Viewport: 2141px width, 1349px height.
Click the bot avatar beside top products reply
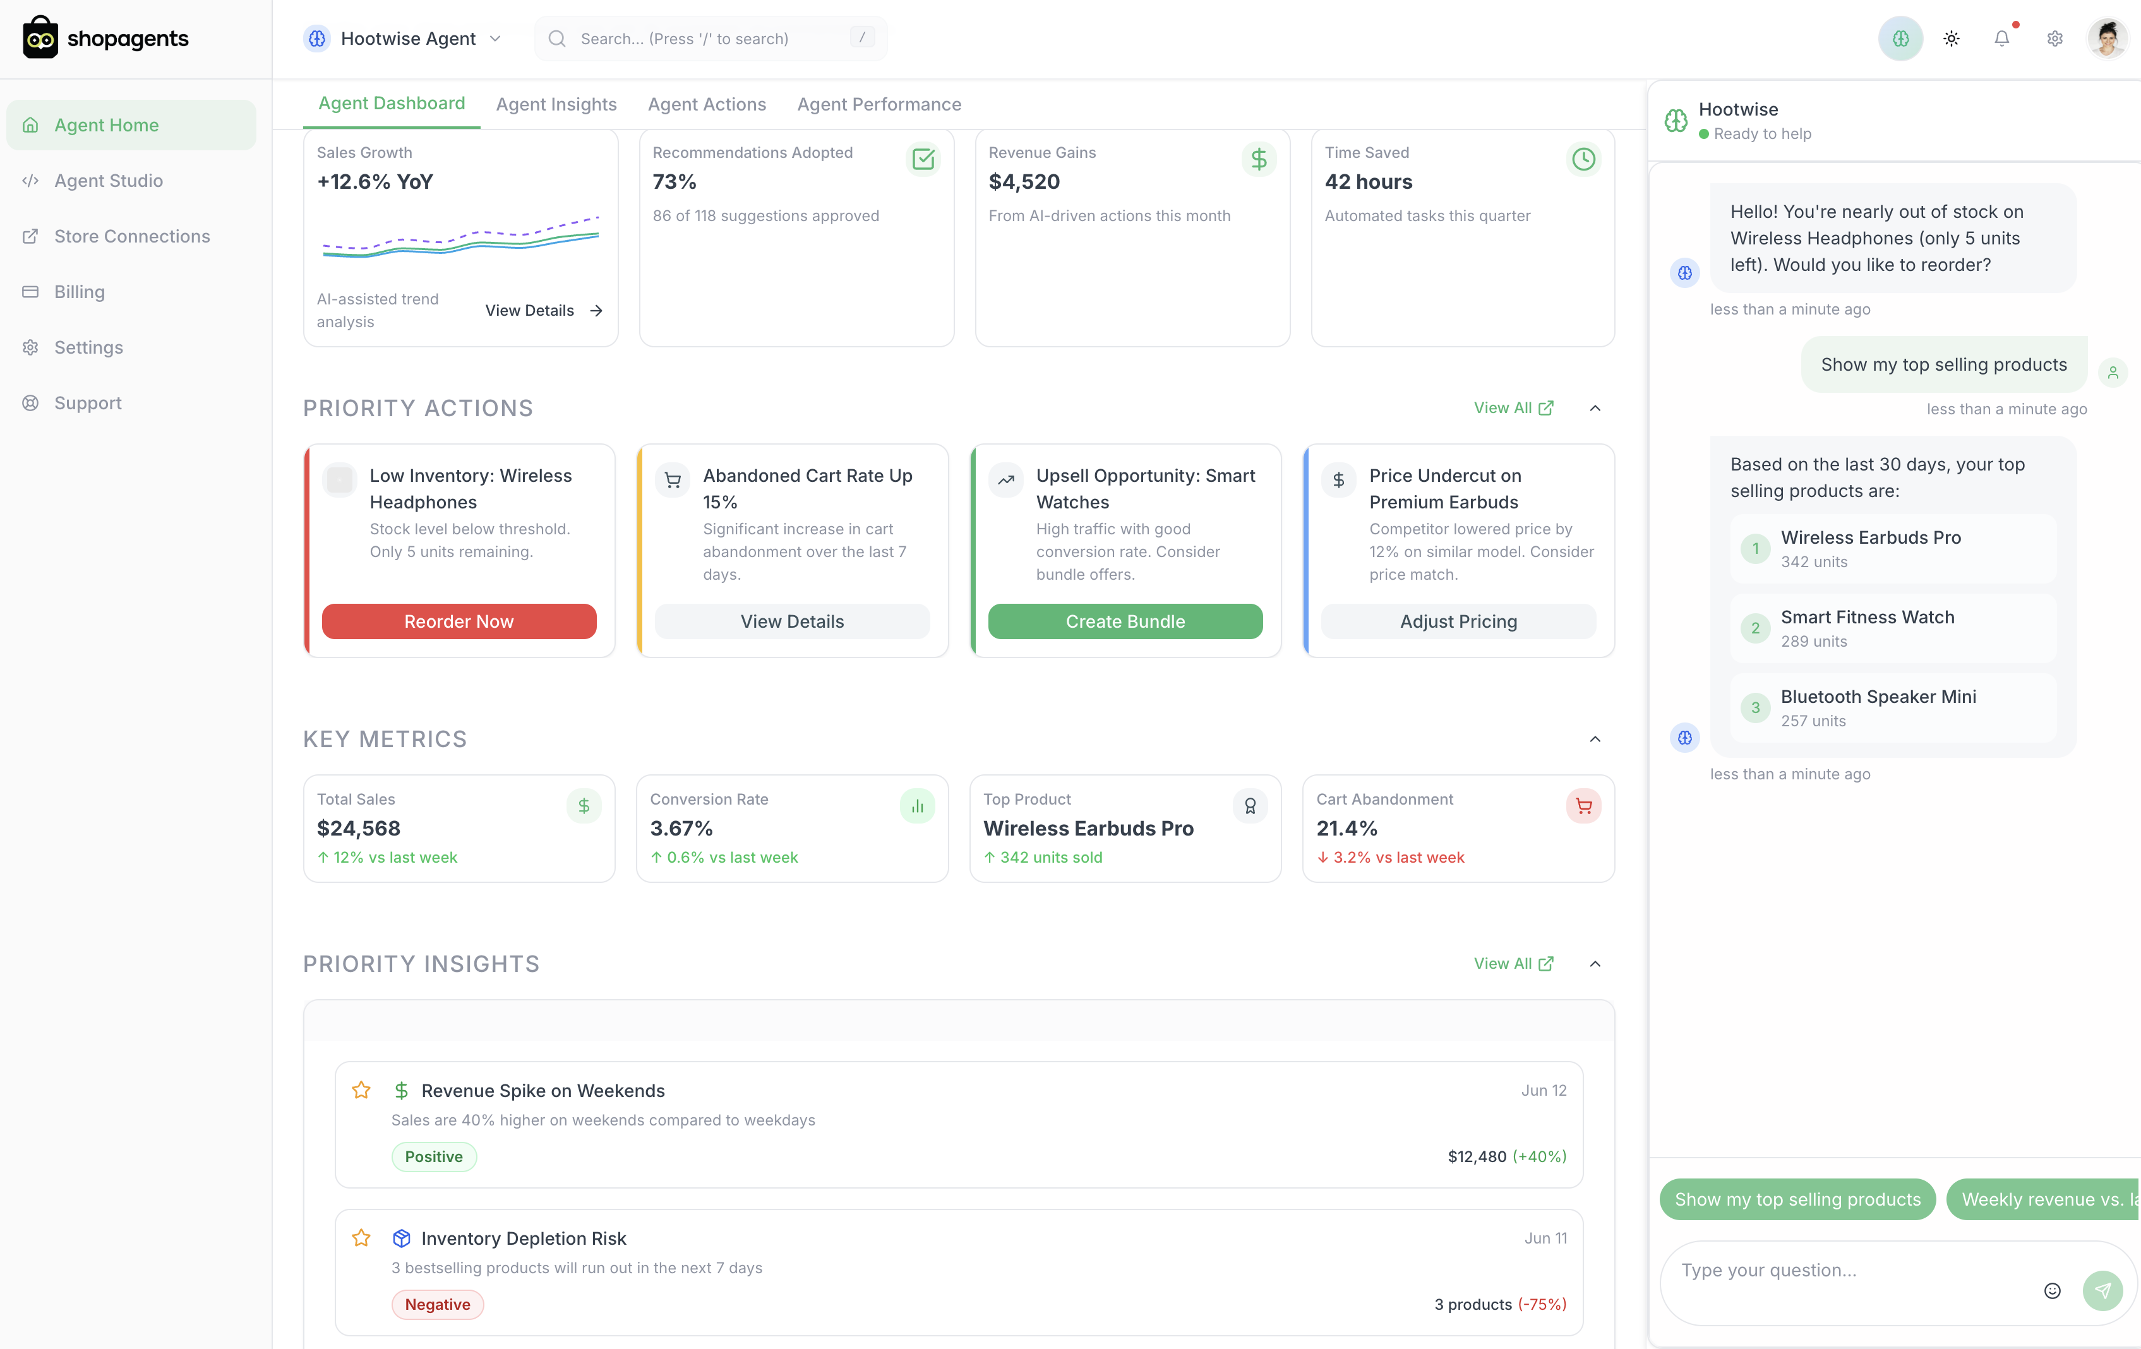1685,737
